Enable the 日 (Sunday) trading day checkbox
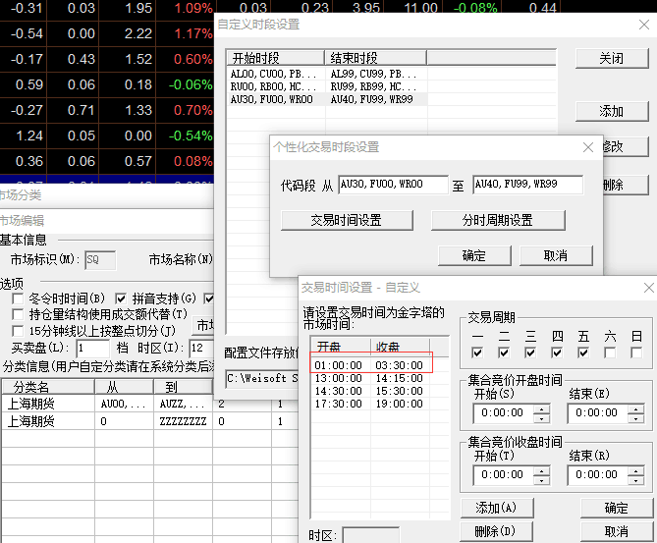The height and width of the screenshot is (543, 657). point(636,353)
